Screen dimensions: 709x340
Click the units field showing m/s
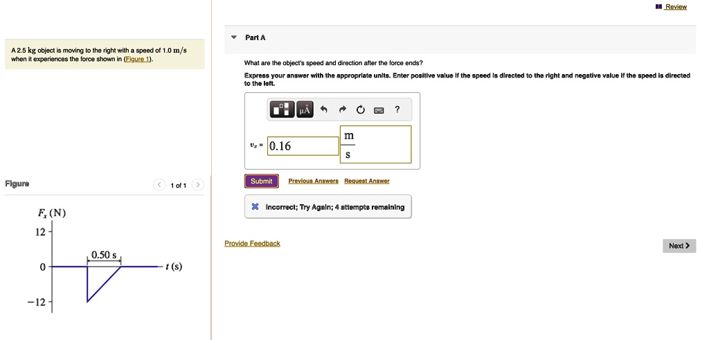click(376, 145)
